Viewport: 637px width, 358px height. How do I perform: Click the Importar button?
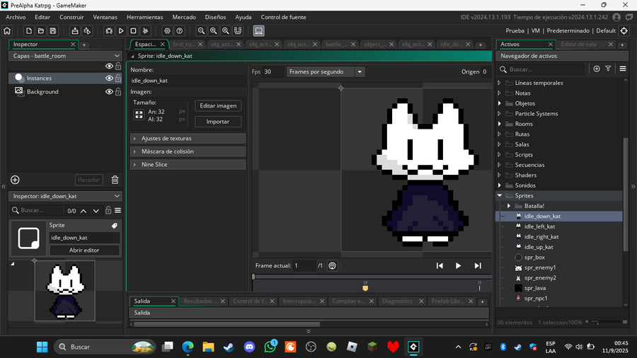point(218,122)
